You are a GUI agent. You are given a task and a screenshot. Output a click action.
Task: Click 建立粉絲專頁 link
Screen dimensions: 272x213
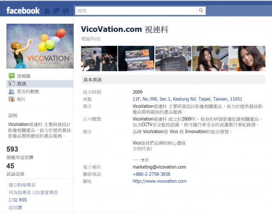(x=22, y=185)
